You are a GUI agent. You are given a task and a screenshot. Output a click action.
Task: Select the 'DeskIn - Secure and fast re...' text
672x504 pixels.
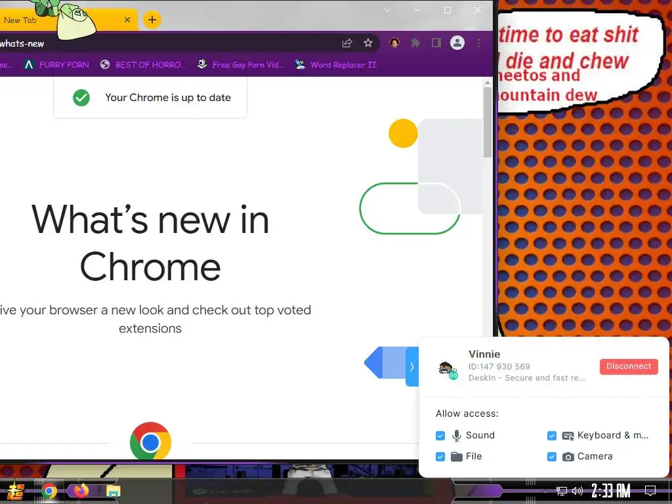(527, 377)
